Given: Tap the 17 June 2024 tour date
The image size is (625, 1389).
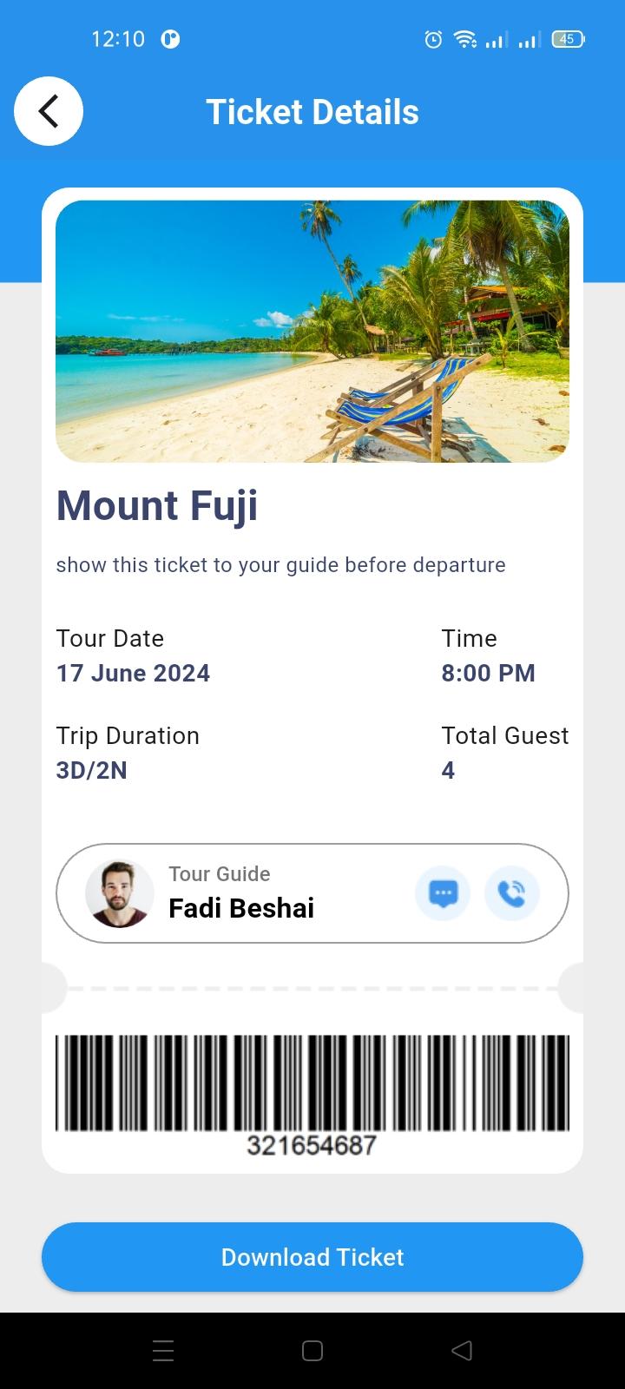Looking at the screenshot, I should pyautogui.click(x=133, y=674).
